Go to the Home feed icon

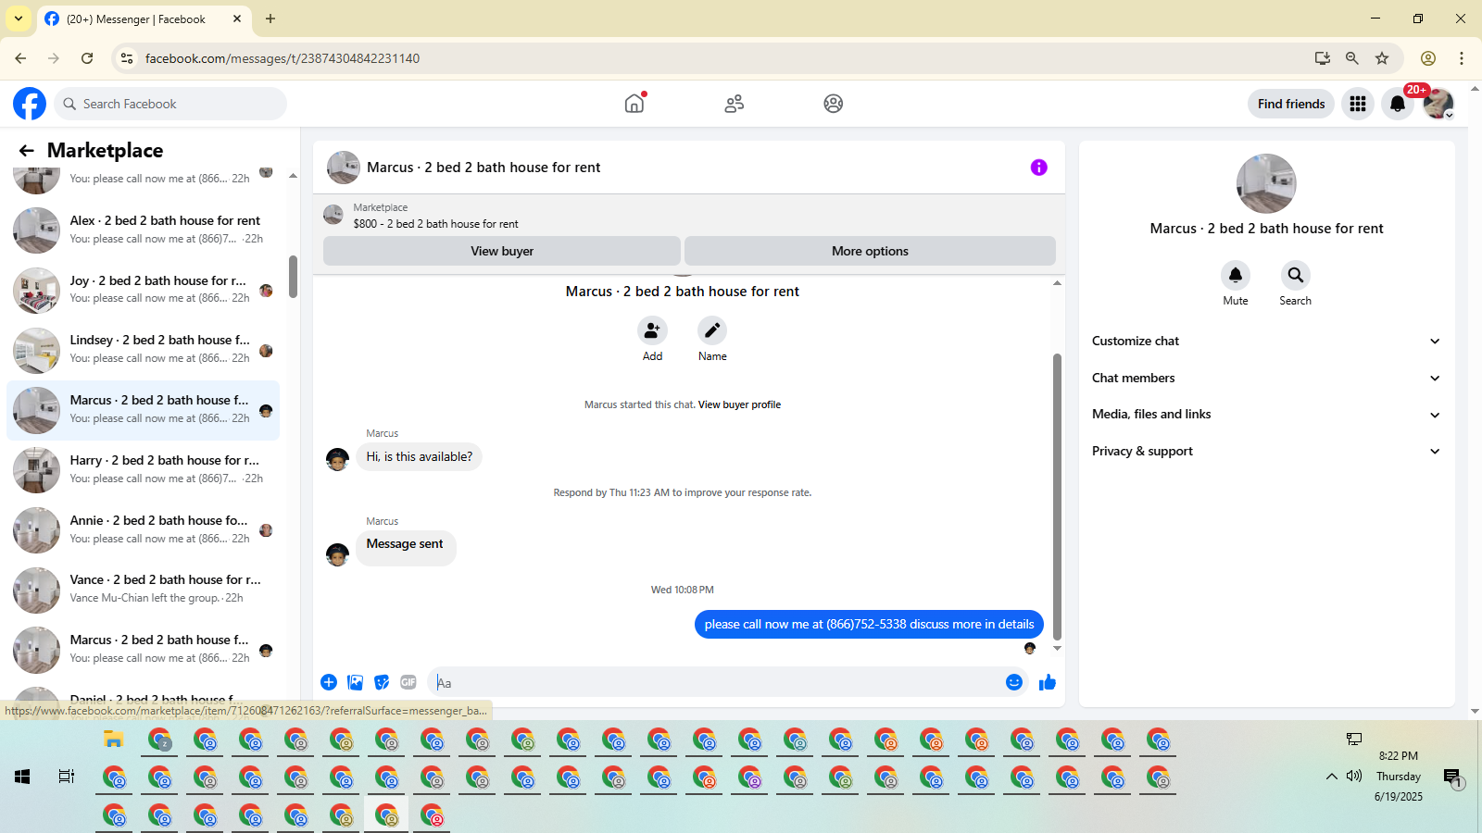pos(634,104)
